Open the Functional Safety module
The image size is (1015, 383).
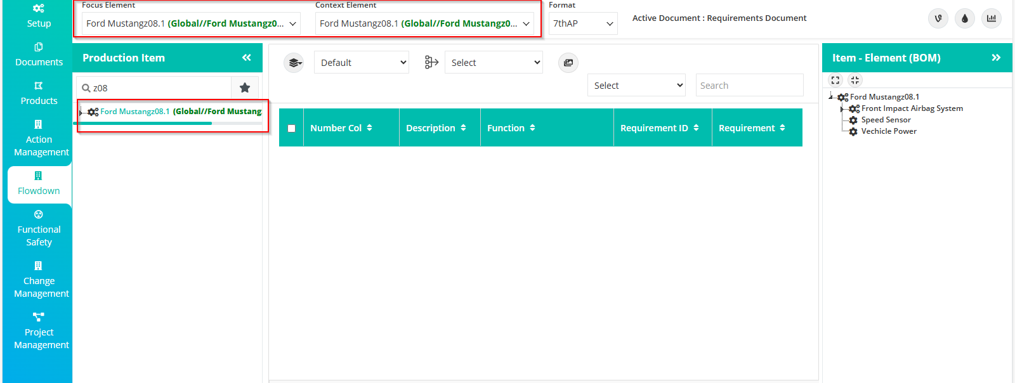click(39, 228)
